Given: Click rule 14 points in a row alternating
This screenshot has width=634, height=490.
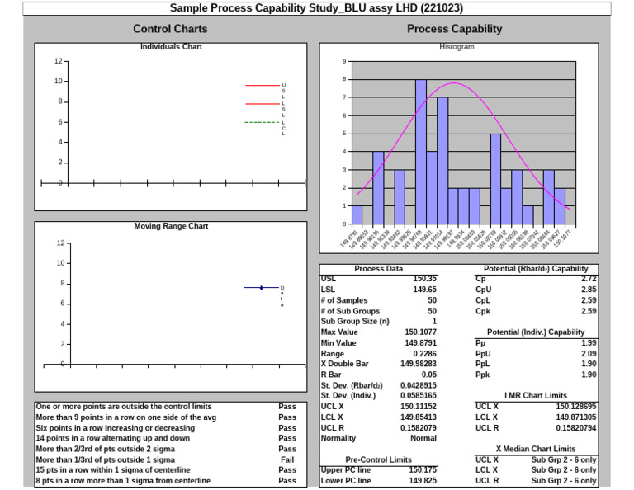Looking at the screenshot, I should point(113,438).
